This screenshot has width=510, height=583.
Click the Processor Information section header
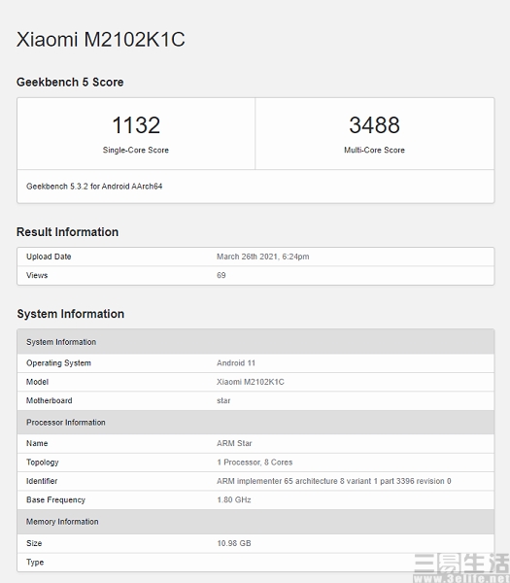255,423
